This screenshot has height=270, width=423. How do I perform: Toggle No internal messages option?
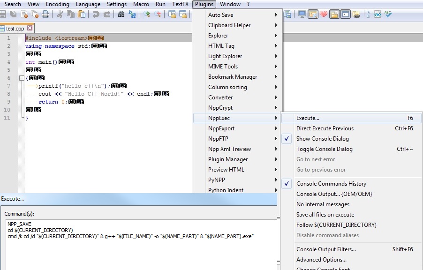(323, 204)
